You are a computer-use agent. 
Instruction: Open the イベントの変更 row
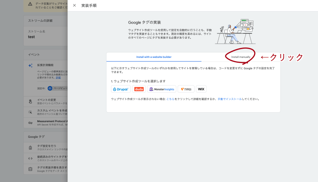pyautogui.click(x=46, y=102)
